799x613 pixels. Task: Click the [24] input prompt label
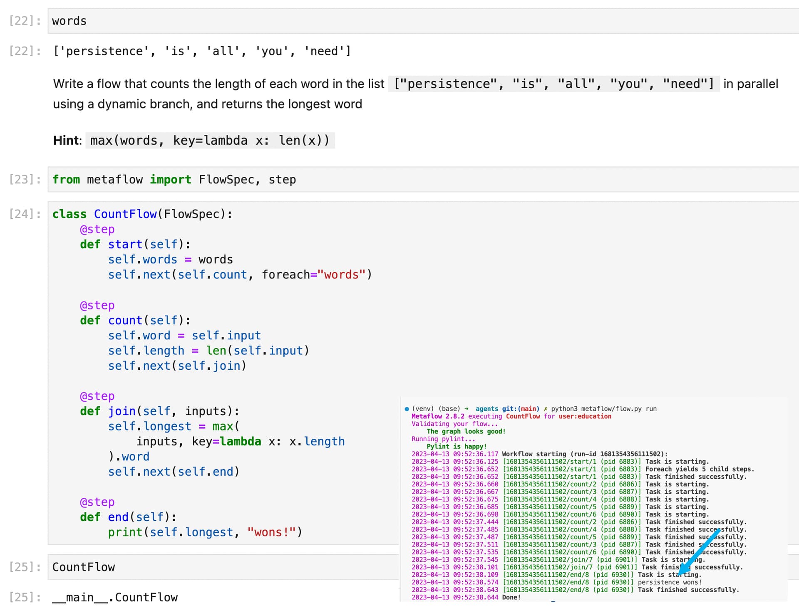click(25, 214)
